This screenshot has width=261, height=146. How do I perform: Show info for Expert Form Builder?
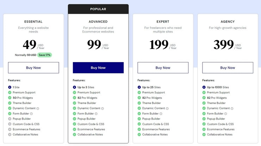(161, 114)
